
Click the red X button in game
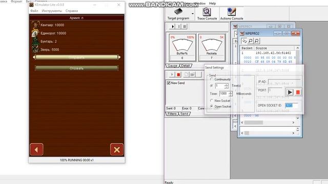117,149
